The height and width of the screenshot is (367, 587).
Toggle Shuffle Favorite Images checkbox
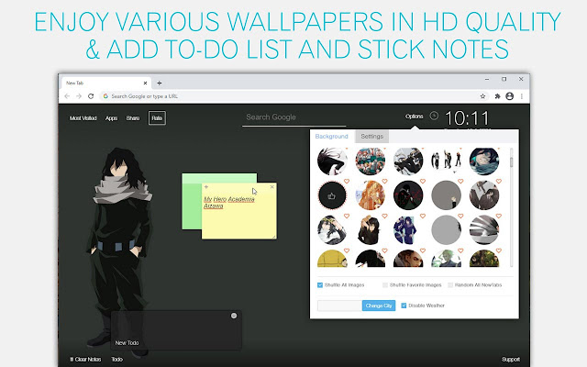pyautogui.click(x=385, y=285)
